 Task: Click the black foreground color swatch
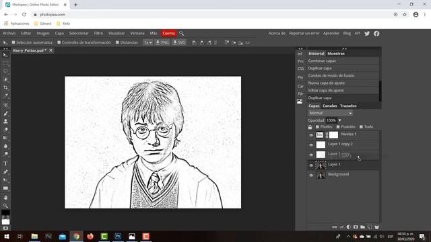[5, 212]
